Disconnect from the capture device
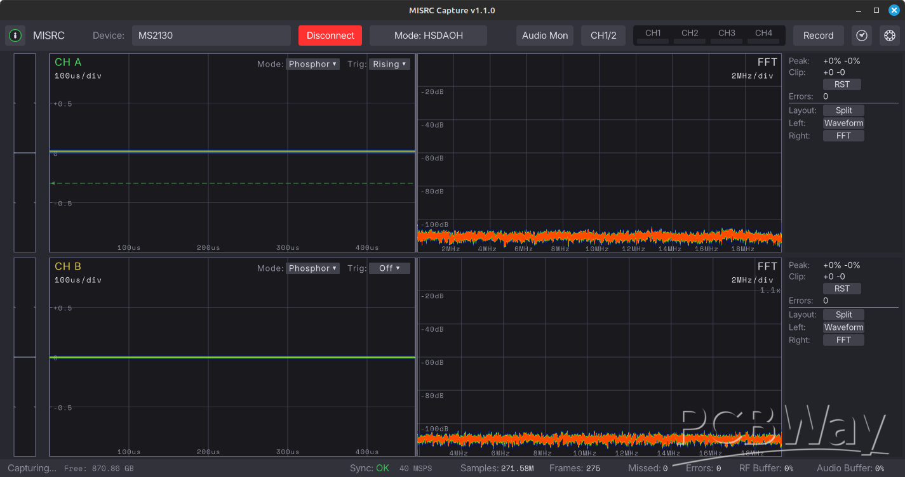905x477 pixels. coord(330,36)
